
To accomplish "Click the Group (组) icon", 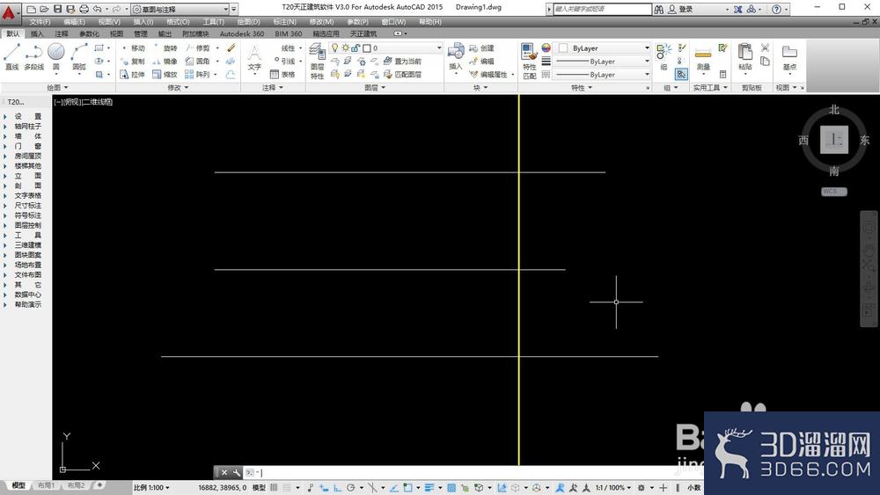I will [664, 56].
